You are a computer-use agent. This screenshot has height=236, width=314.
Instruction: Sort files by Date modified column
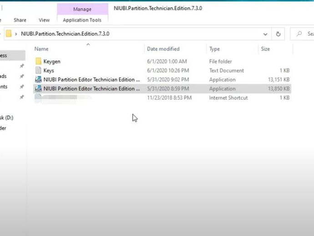[x=163, y=49]
